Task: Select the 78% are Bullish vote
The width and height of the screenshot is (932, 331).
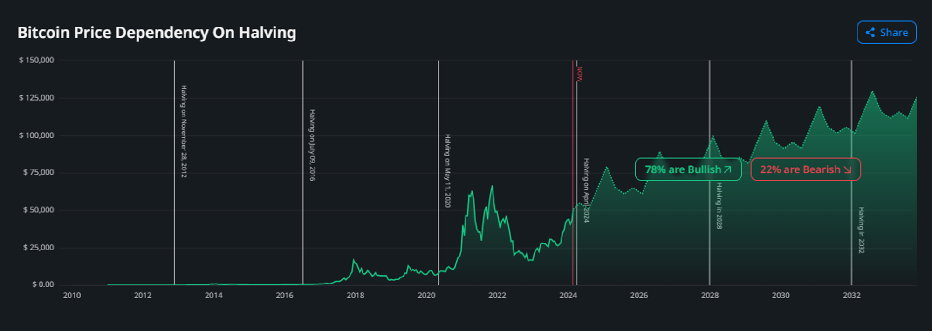Action: click(688, 169)
